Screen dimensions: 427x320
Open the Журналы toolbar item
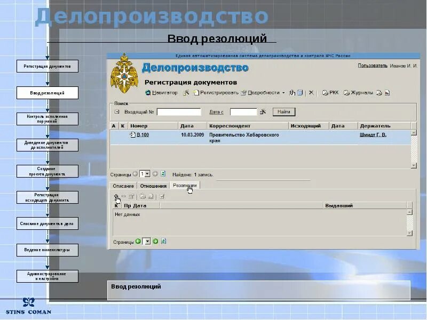click(358, 93)
